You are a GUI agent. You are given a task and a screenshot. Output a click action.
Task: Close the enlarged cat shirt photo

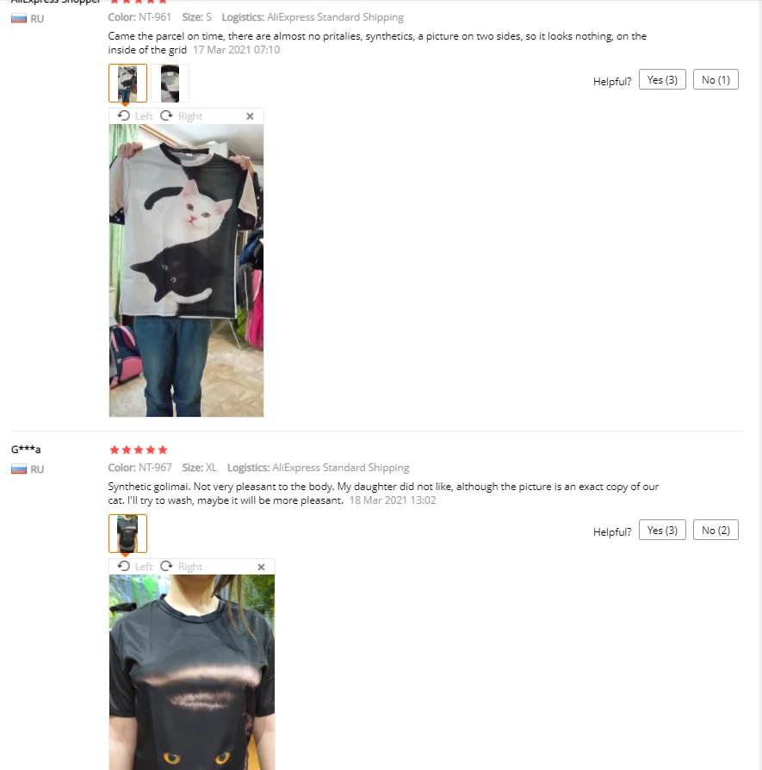tap(250, 116)
